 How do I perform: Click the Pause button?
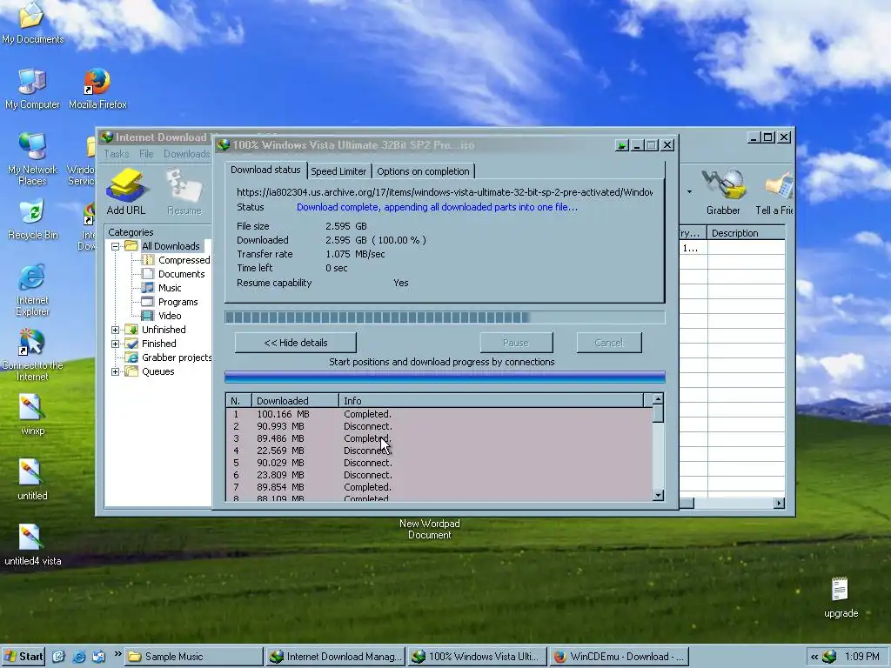click(516, 343)
